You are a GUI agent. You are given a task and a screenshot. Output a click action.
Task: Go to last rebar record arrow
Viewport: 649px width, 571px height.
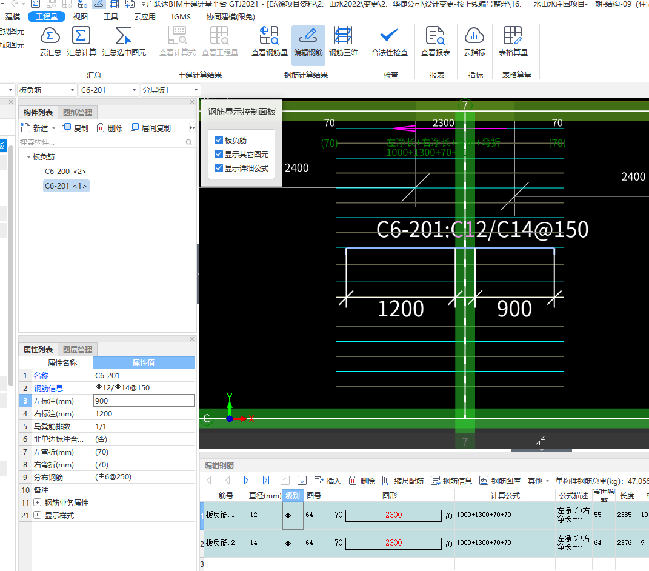pyautogui.click(x=266, y=480)
